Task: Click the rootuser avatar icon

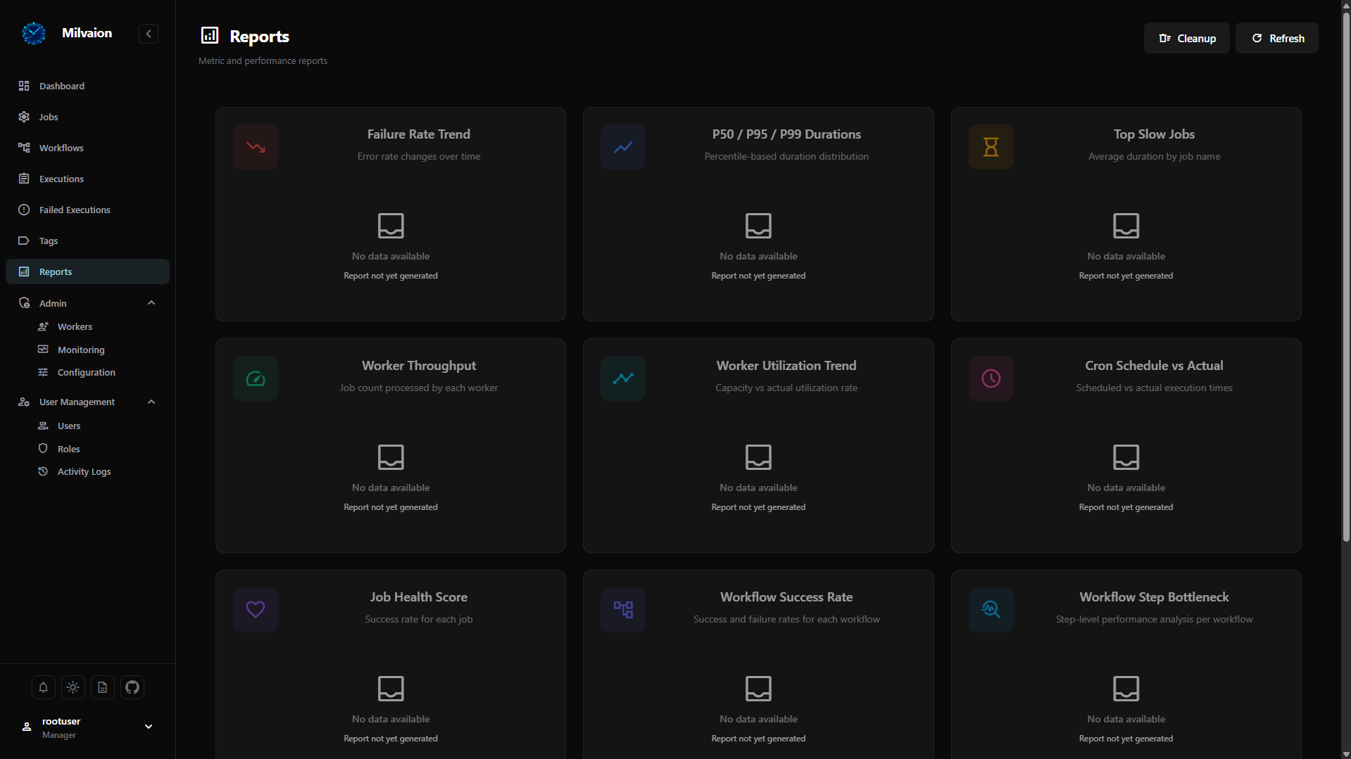Action: pos(27,727)
